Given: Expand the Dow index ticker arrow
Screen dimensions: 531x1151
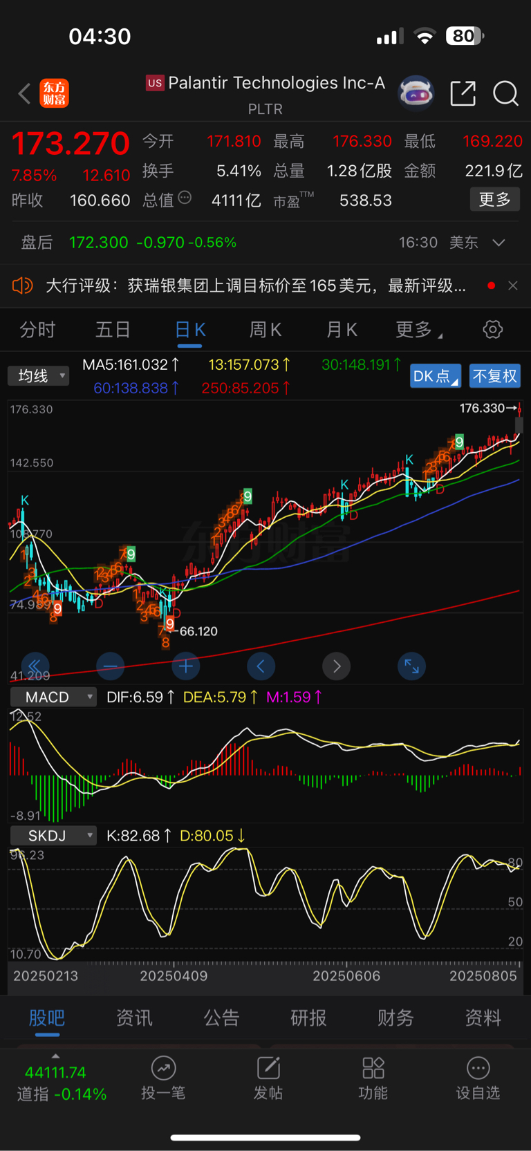Looking at the screenshot, I should [x=55, y=1056].
